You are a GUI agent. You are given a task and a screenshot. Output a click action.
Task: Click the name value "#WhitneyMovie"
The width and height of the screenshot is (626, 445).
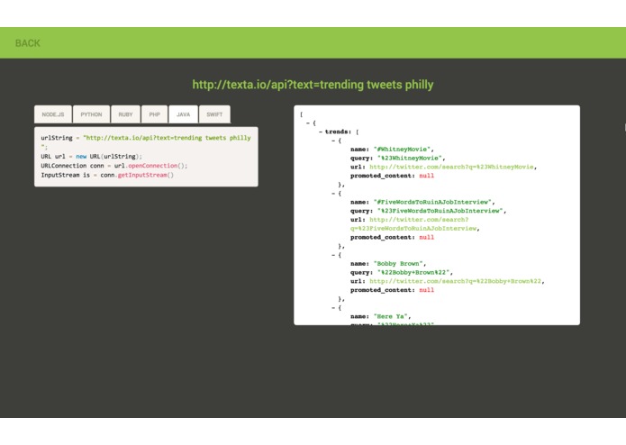[402, 150]
